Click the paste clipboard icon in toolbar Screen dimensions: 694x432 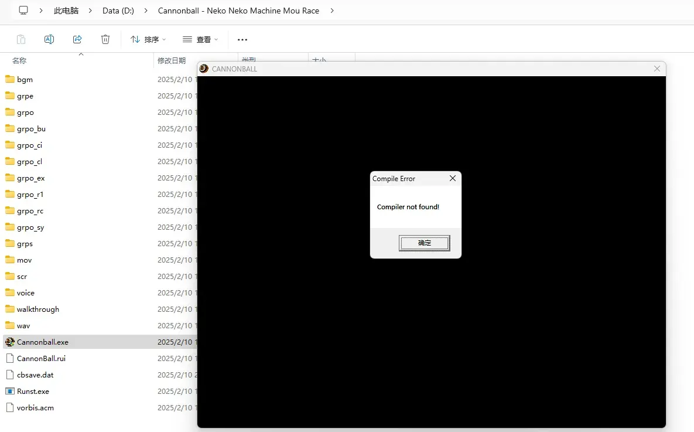point(21,39)
